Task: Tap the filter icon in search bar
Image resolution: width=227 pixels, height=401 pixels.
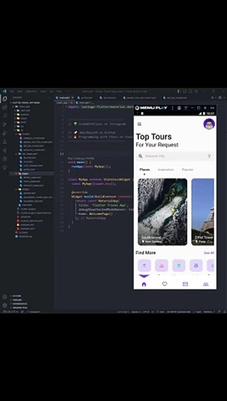Action: pos(209,157)
